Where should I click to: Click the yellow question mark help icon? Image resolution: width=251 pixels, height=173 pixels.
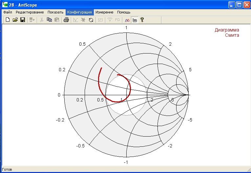pos(142,20)
